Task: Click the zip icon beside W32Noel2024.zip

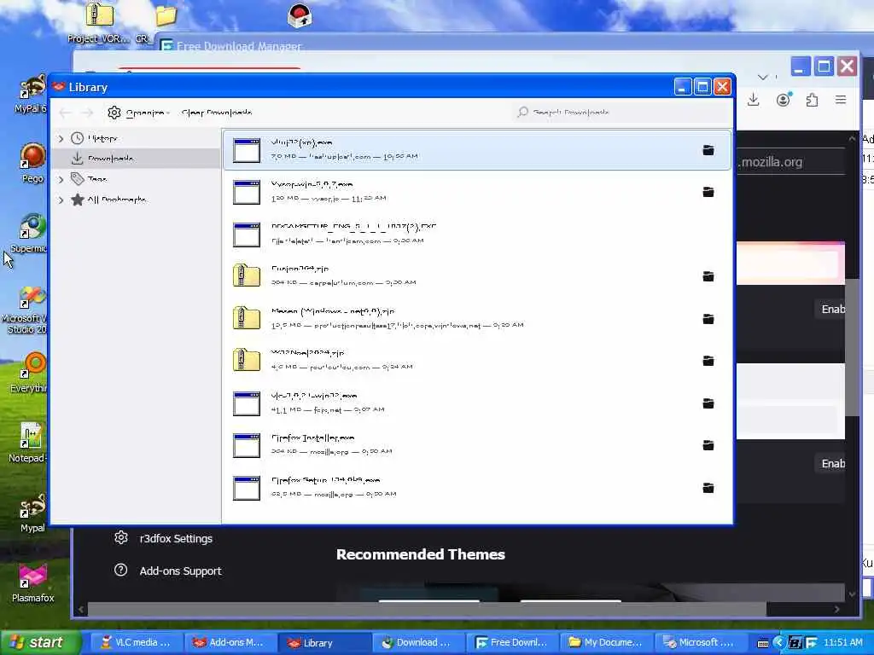Action: coord(247,360)
